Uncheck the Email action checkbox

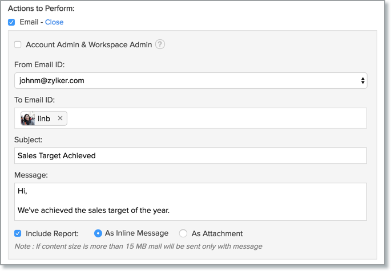pos(11,22)
